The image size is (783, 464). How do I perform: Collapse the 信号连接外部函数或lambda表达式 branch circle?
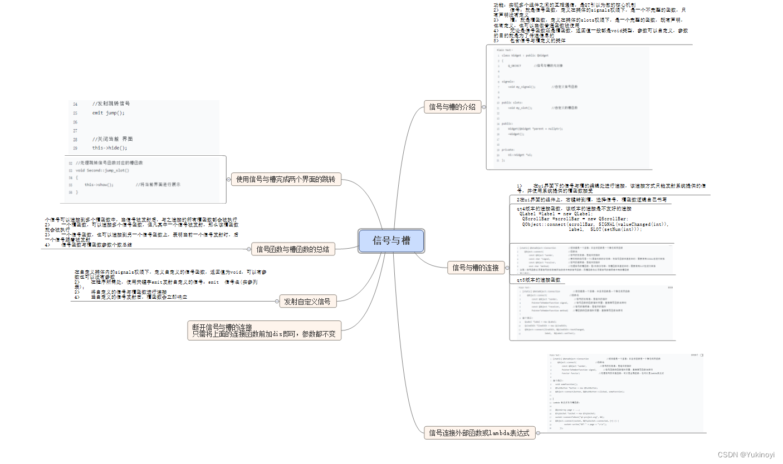pos(539,432)
